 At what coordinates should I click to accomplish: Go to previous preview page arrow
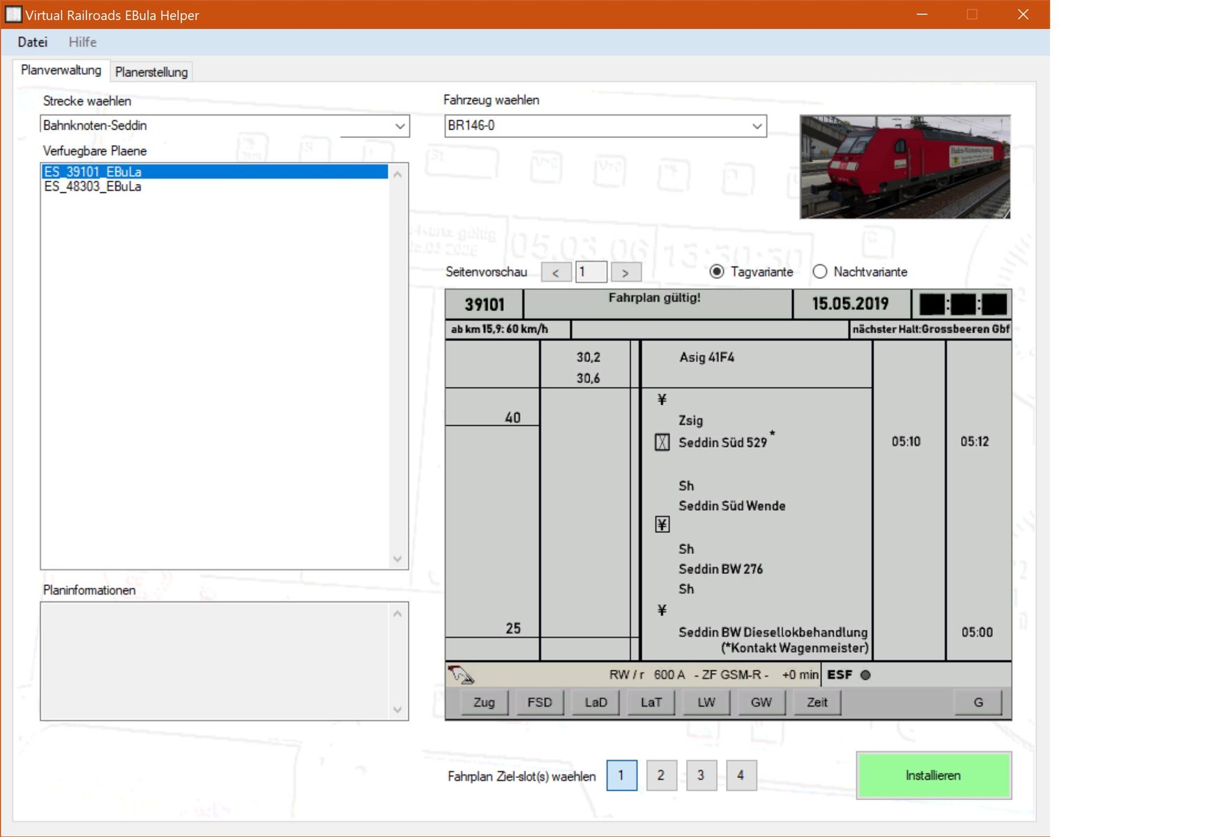tap(556, 272)
